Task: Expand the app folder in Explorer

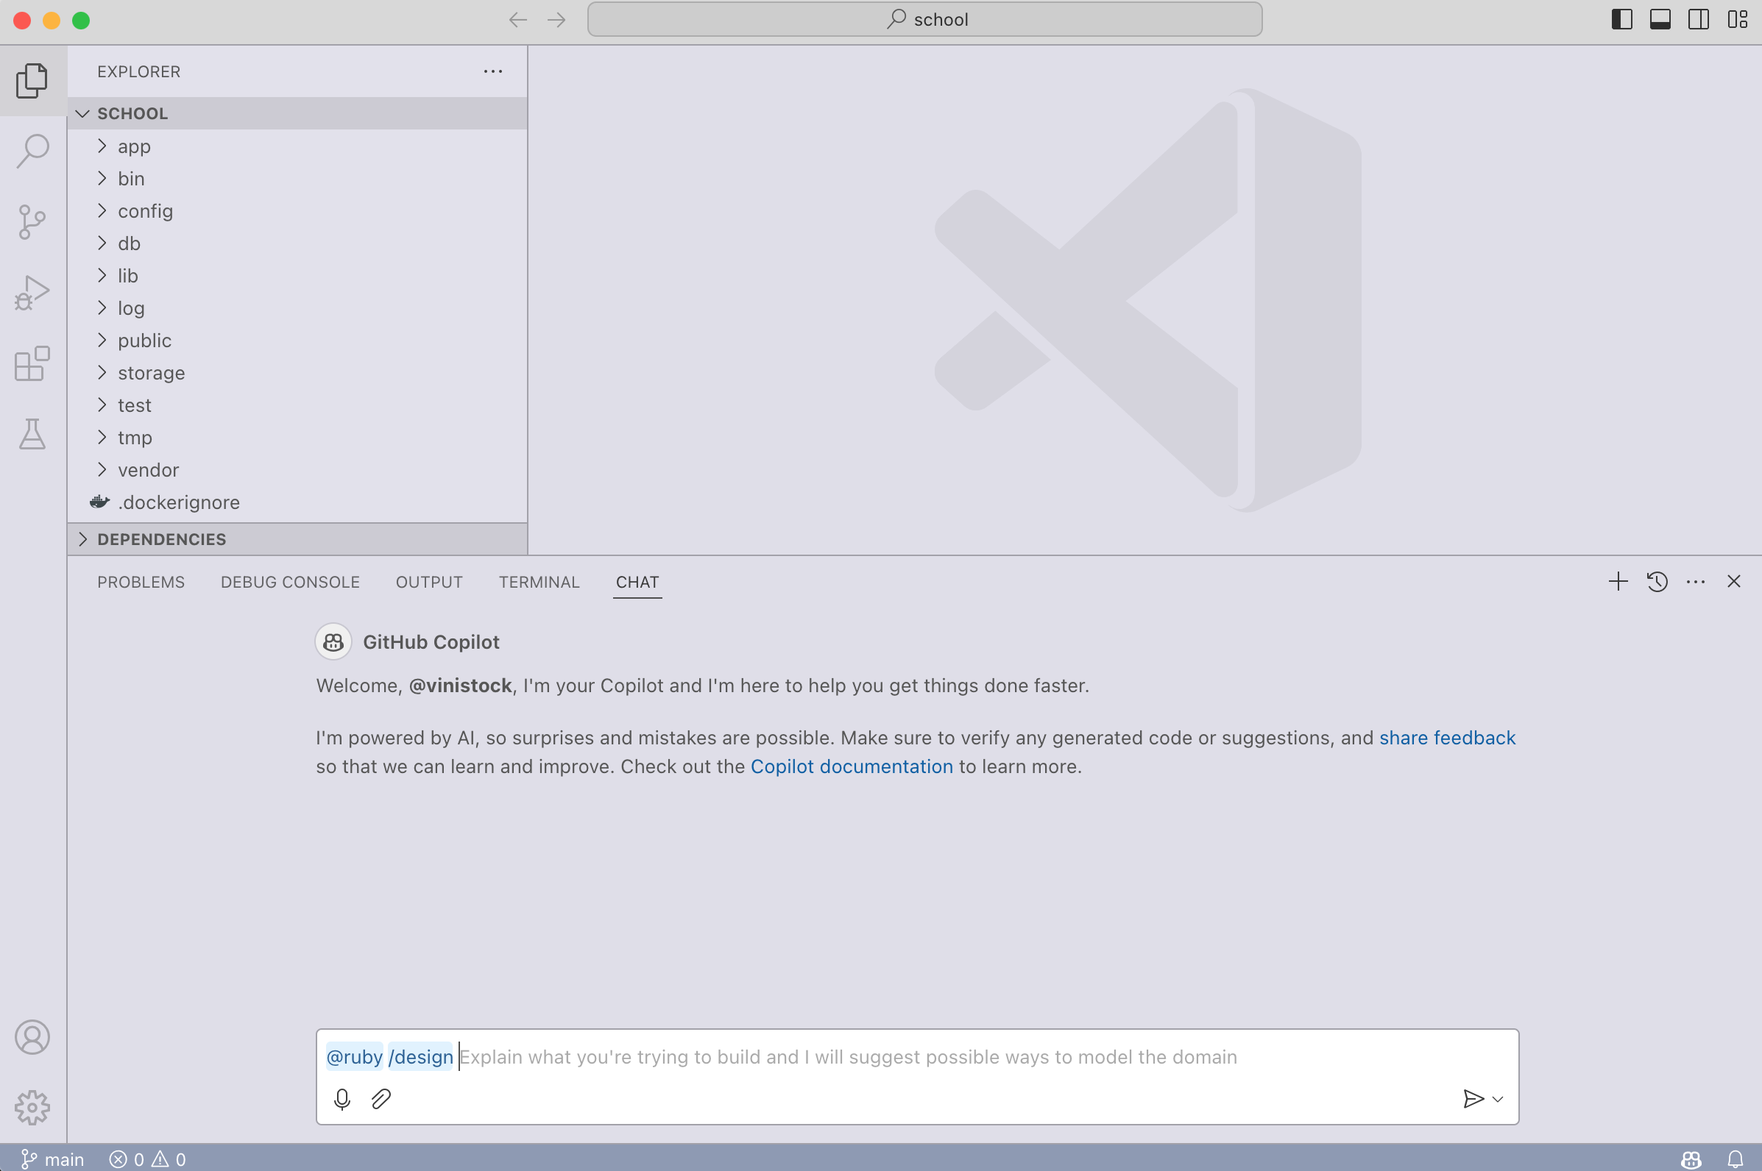Action: pos(133,145)
